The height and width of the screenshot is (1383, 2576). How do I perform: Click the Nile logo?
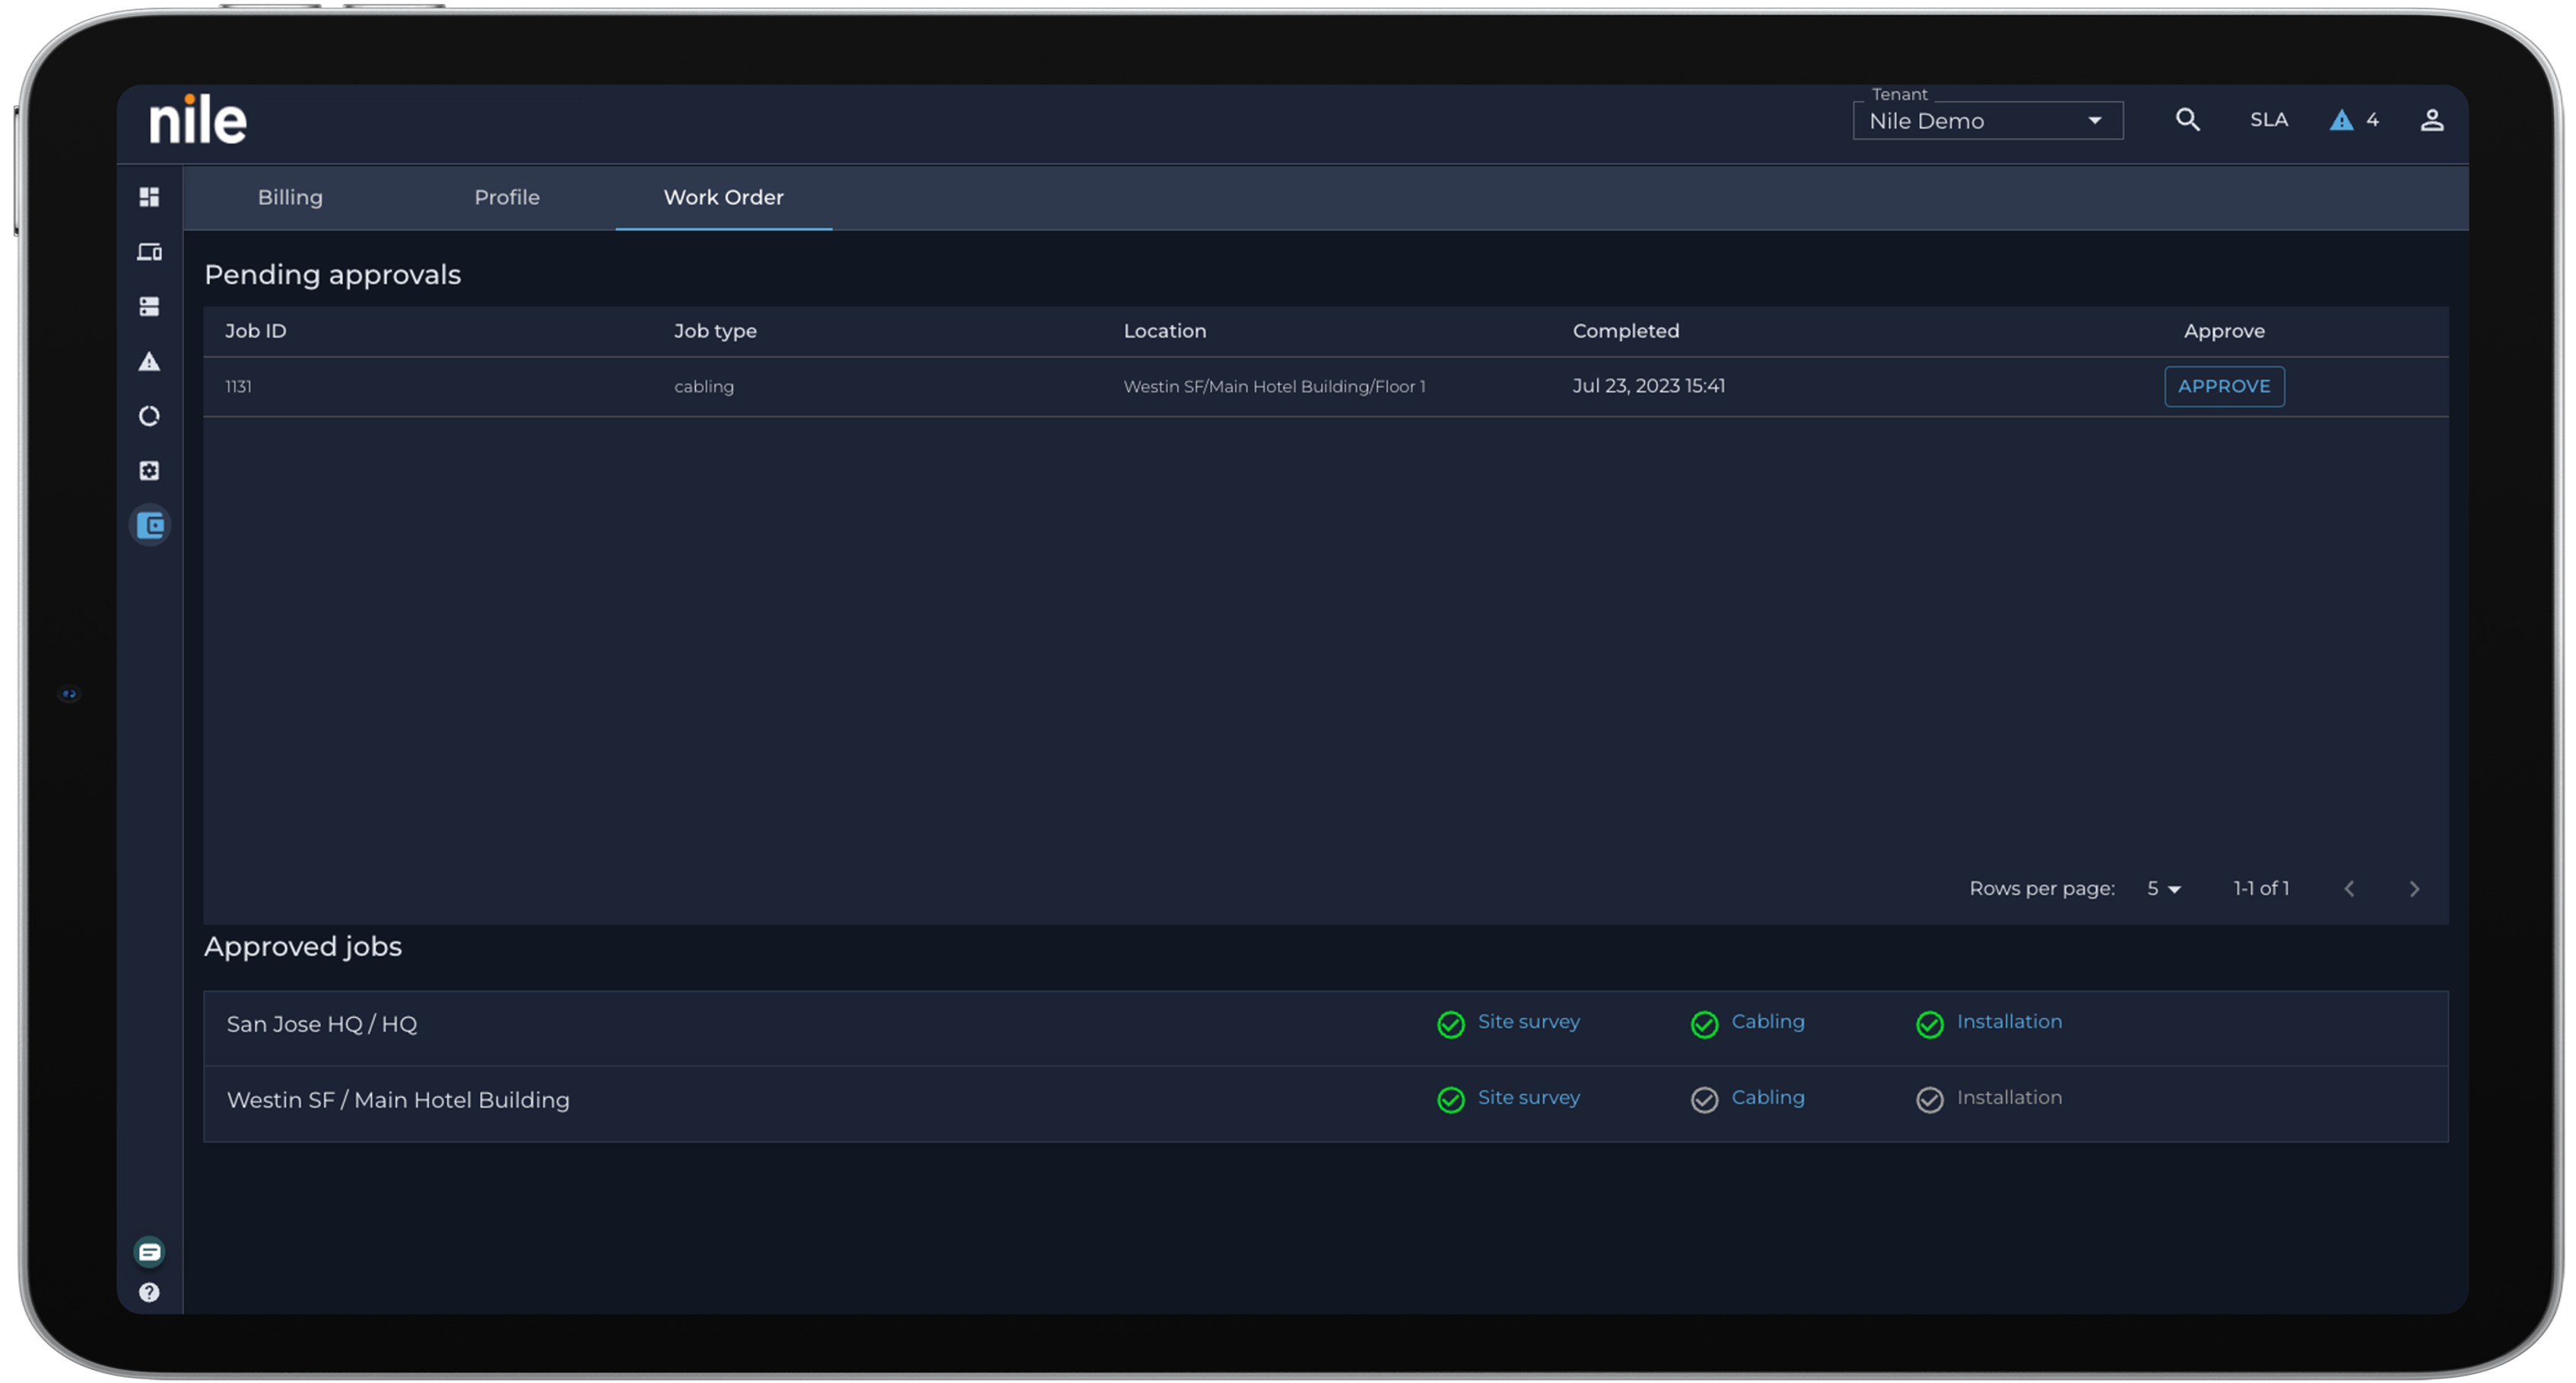(198, 120)
